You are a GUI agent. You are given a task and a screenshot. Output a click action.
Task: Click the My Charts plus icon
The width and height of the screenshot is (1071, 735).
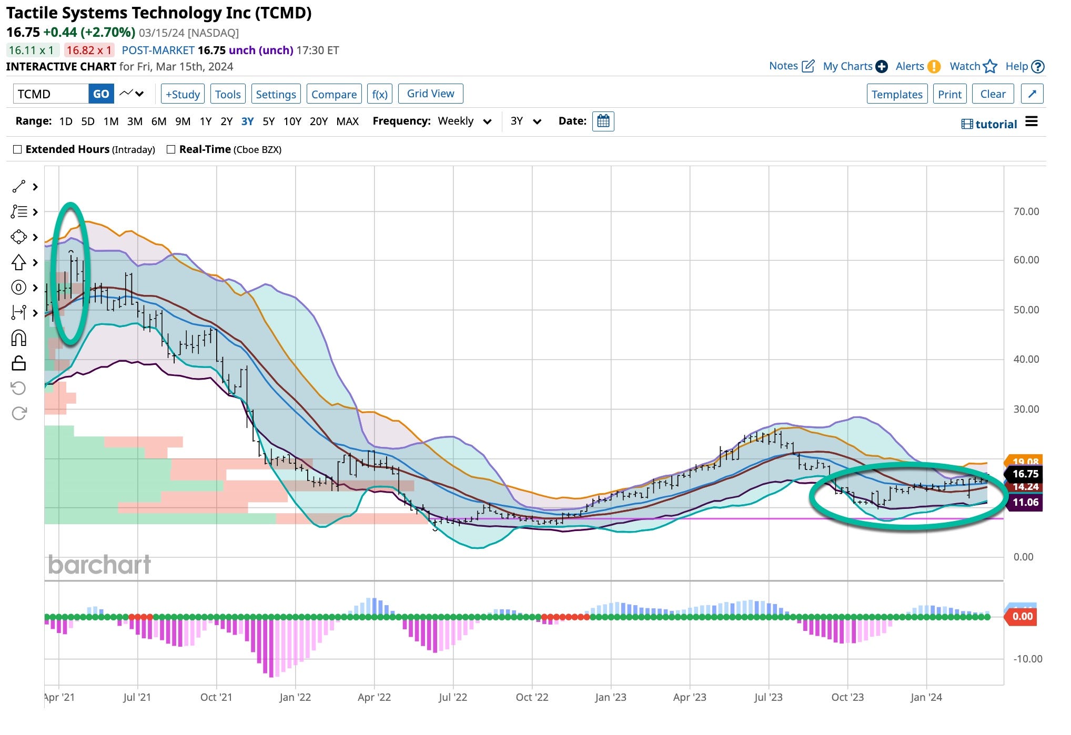click(x=882, y=67)
